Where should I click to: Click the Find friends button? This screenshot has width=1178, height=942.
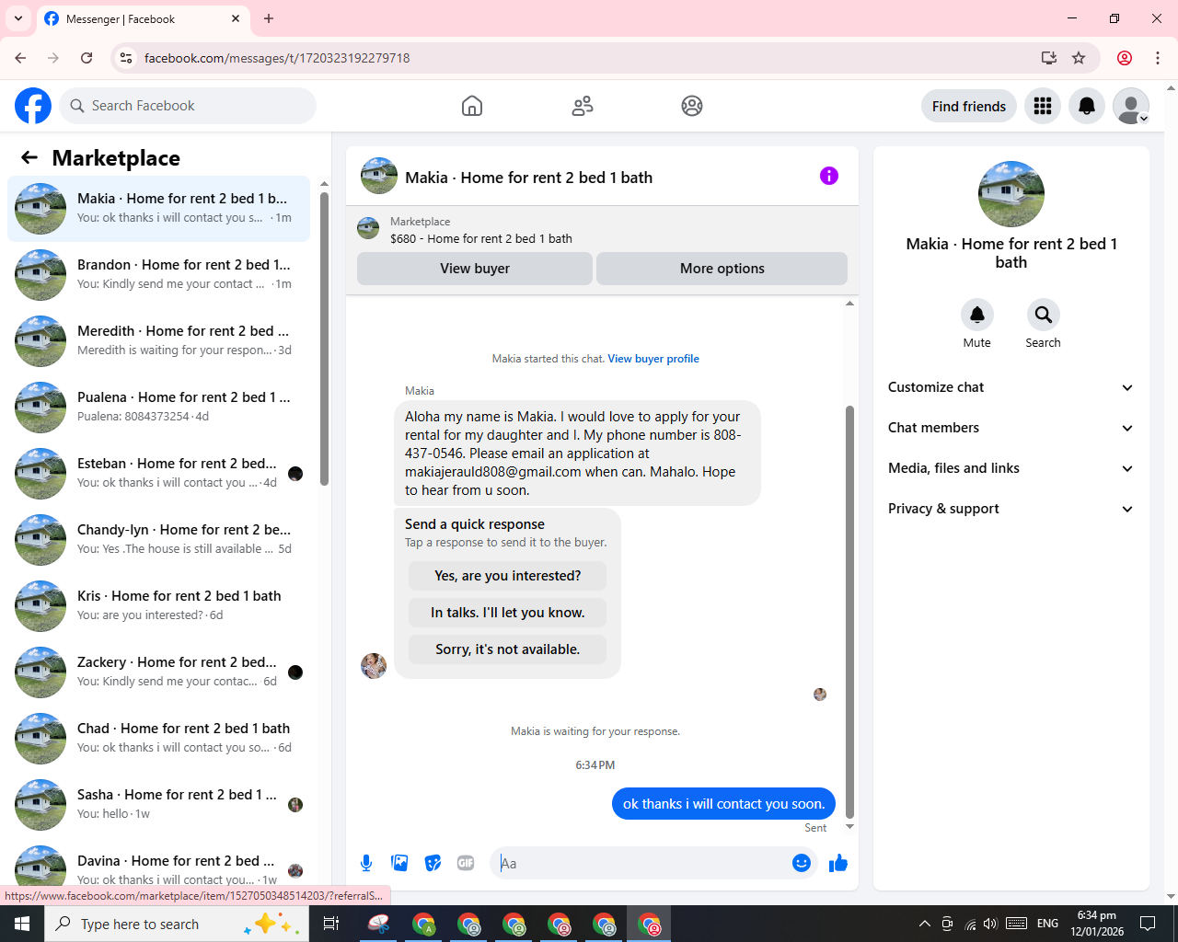969,106
